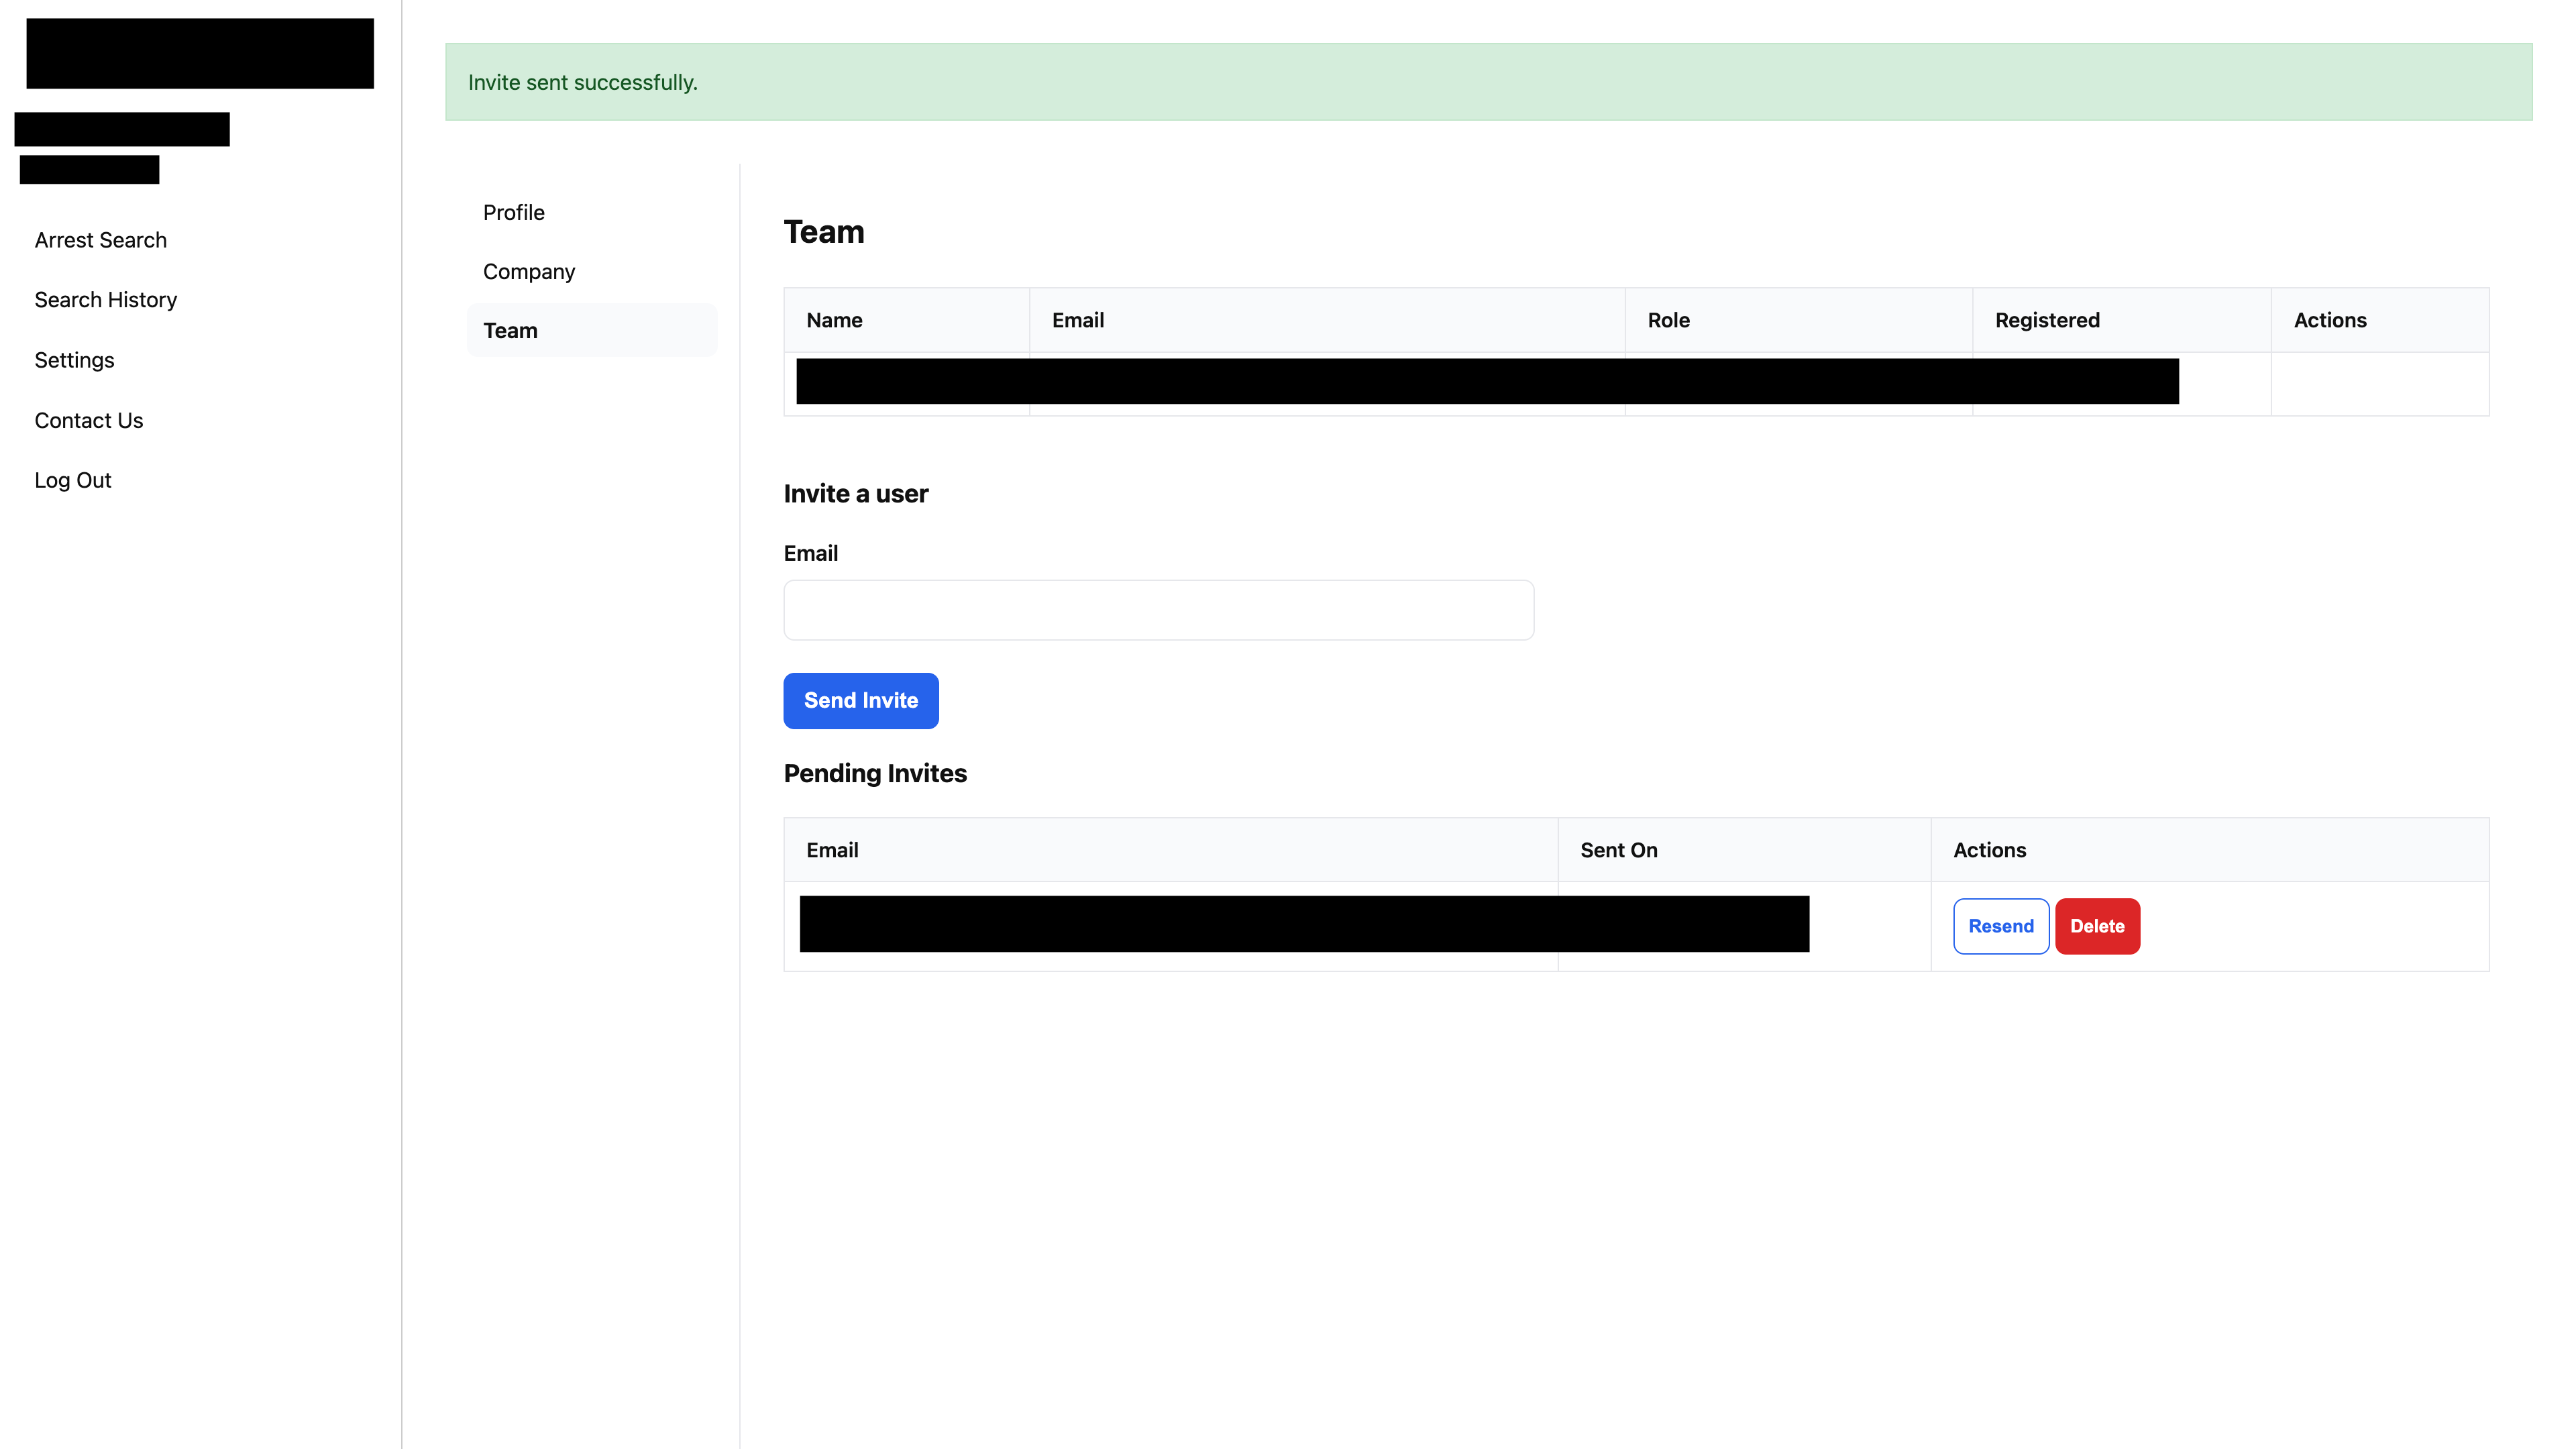Delete the pending invite

(x=2097, y=926)
